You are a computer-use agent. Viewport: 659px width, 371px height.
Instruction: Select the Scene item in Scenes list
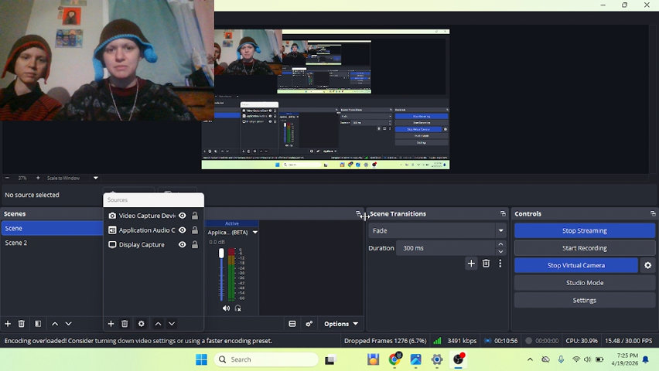52,228
